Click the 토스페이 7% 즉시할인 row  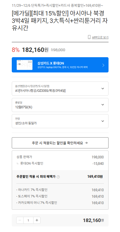pyautogui.click(x=60, y=196)
